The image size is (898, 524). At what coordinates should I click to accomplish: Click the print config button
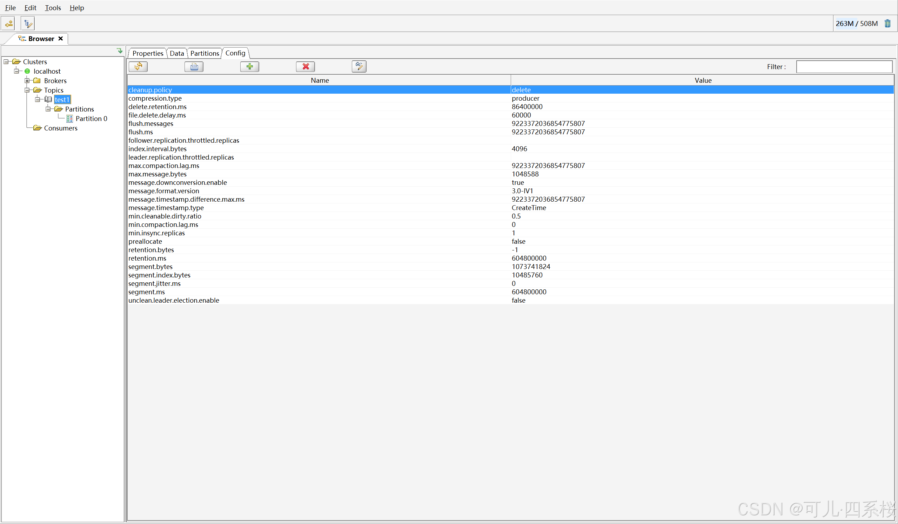[194, 67]
